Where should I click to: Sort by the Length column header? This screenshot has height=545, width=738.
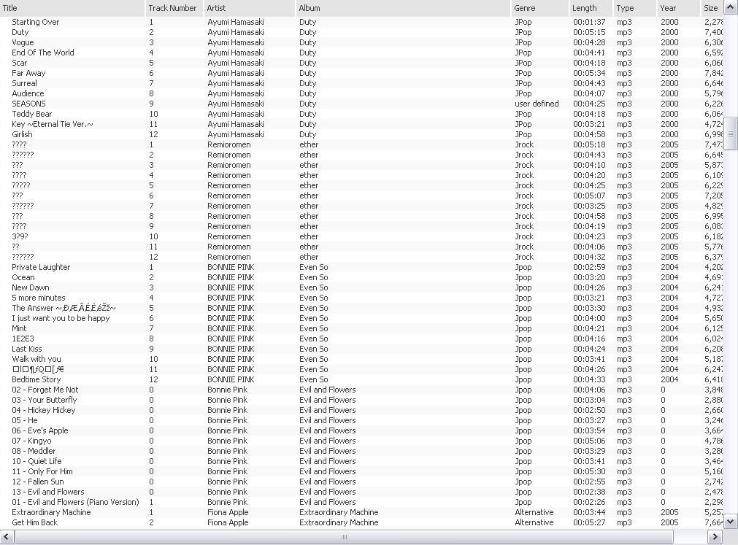tap(591, 8)
